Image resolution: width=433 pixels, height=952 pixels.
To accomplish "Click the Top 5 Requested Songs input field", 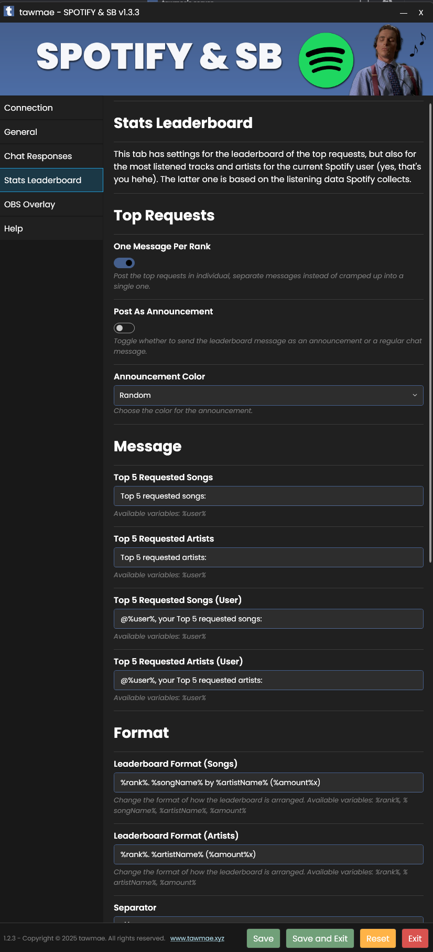I will click(x=268, y=496).
